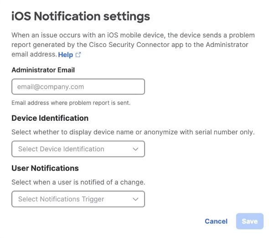Save the iOS notification settings
This screenshot has height=238, width=269.
point(250,221)
